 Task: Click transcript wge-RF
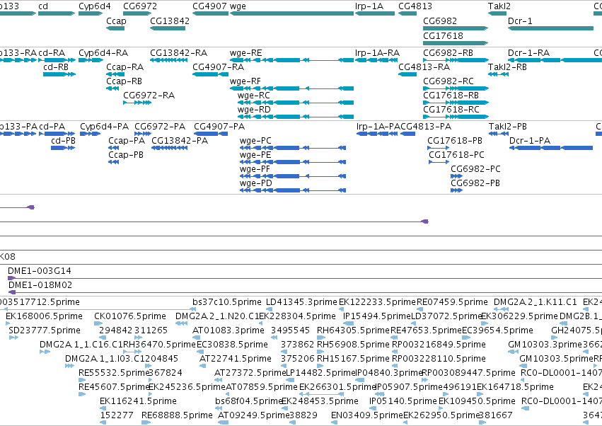click(291, 88)
